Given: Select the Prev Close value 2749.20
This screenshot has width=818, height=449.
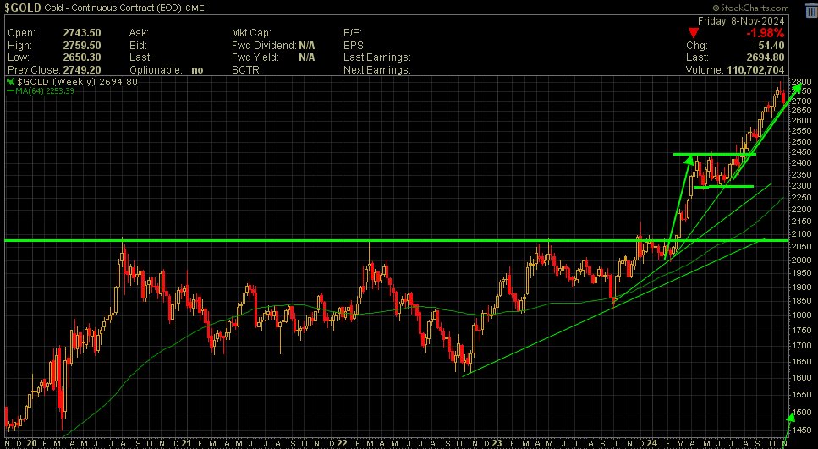Looking at the screenshot, I should click(82, 70).
